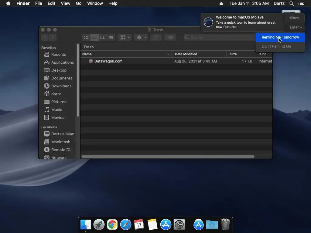Viewport: 311px width, 233px height.
Task: Open the Downloads folder stack in the Dock
Action: coord(212,225)
